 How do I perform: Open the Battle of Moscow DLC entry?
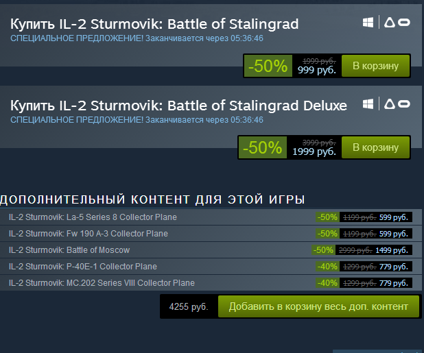click(69, 250)
